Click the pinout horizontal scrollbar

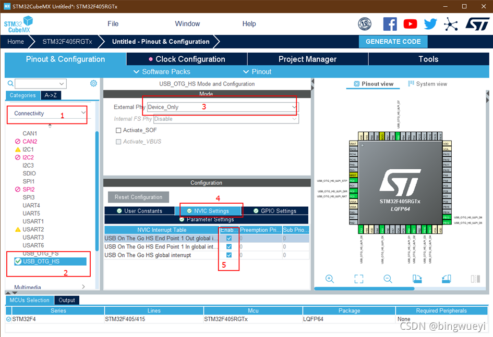pyautogui.click(x=364, y=289)
